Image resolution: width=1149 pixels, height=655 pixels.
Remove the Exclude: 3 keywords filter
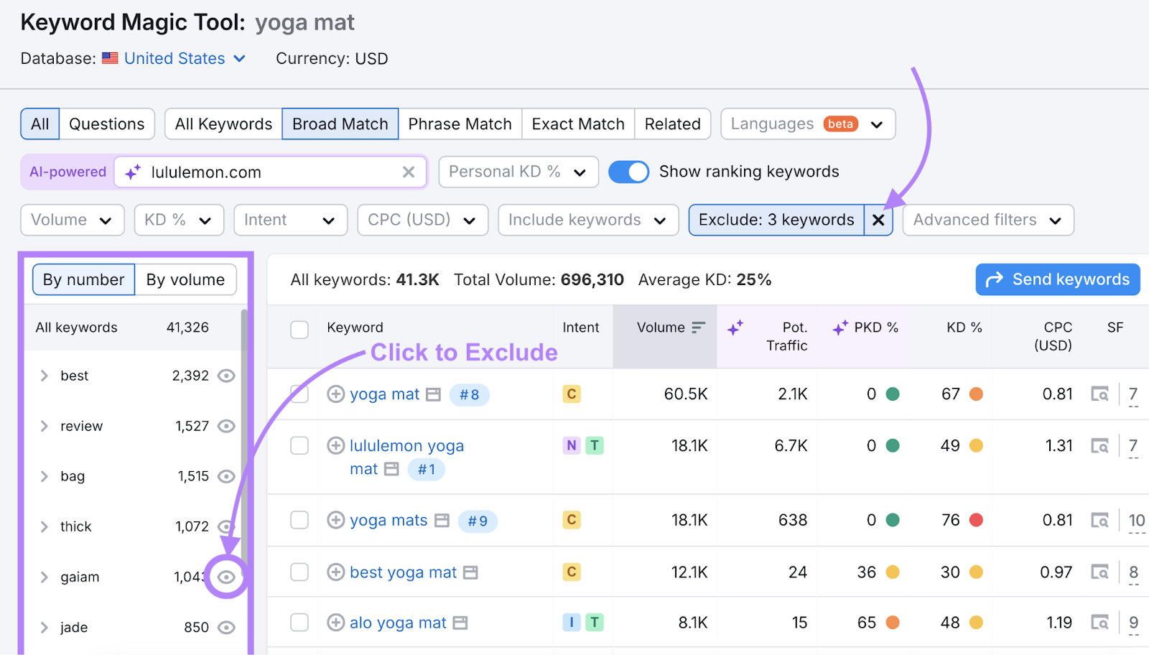(878, 220)
